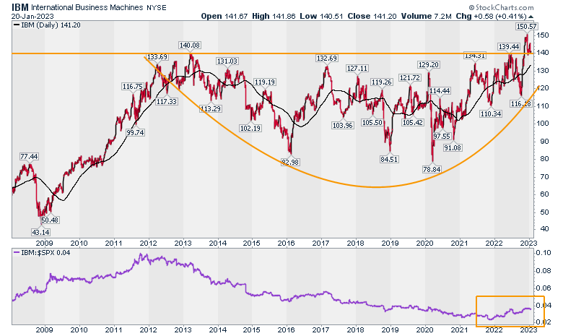Click 2016 on the price chart's year axis

[286, 244]
